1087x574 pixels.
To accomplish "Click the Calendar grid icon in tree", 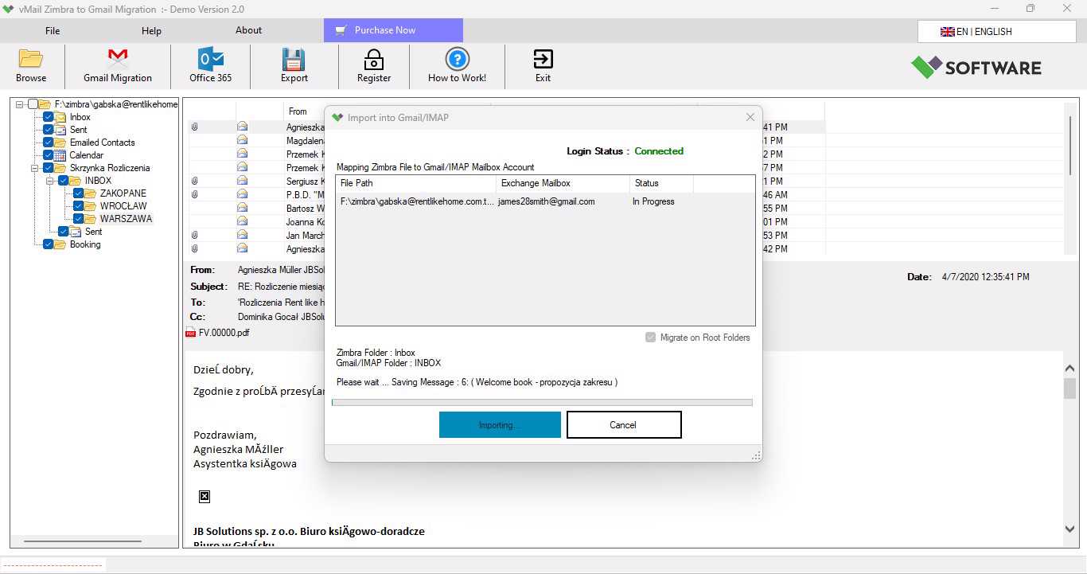I will [x=60, y=155].
